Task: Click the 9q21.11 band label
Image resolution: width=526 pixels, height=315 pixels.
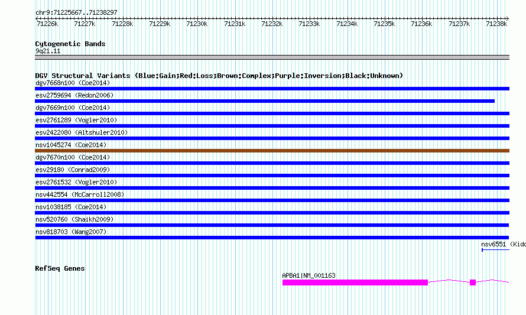Action: (x=48, y=51)
